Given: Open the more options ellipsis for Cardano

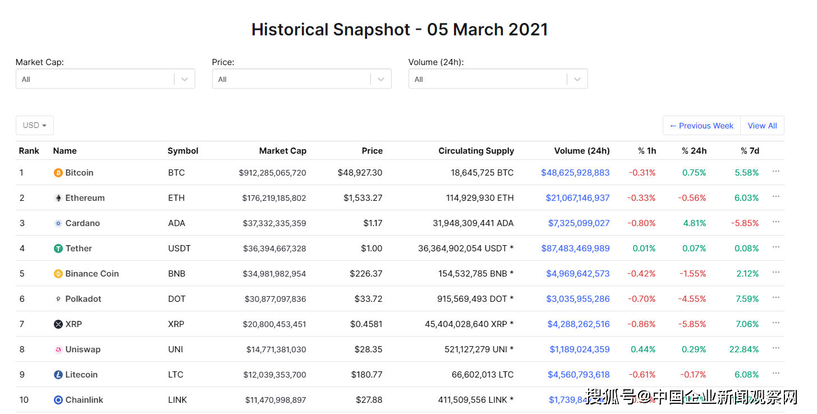Looking at the screenshot, I should point(776,222).
